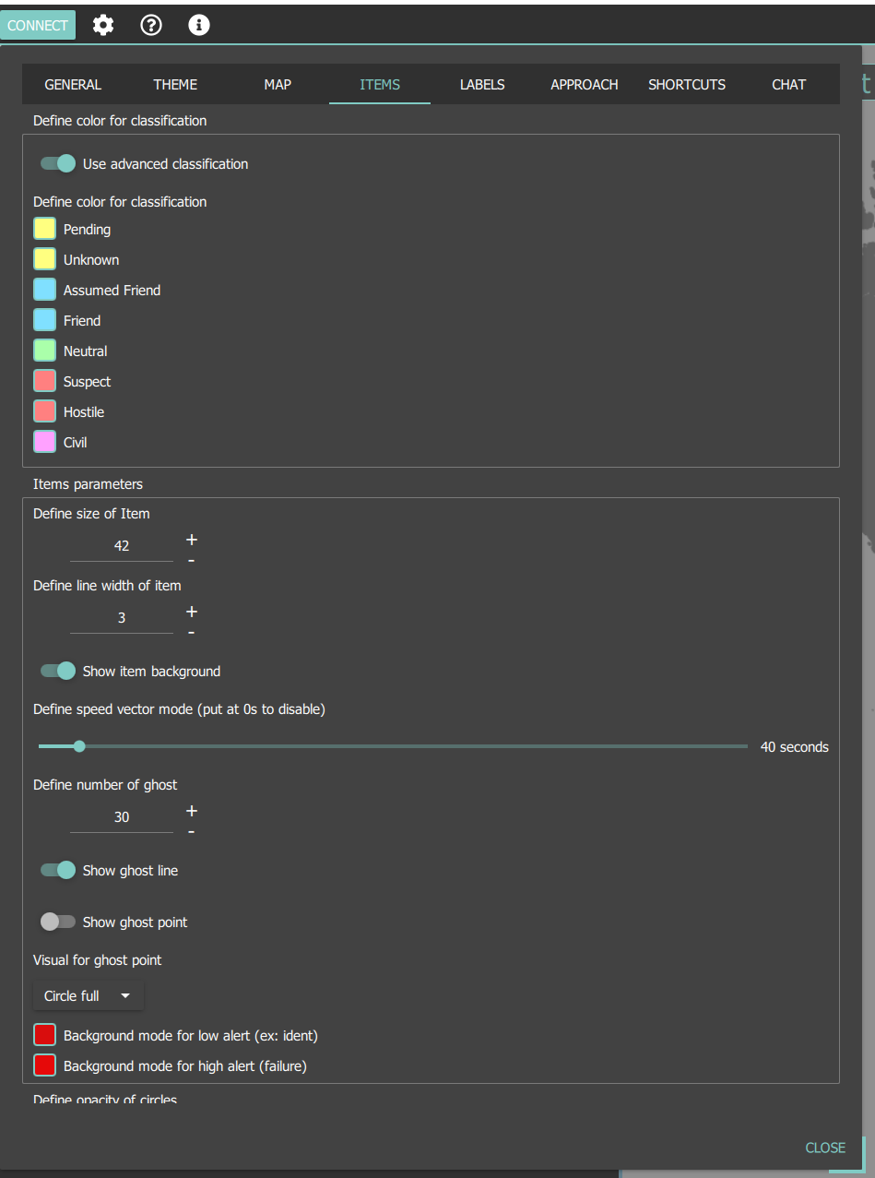The width and height of the screenshot is (875, 1178).
Task: Click the line width field showing 3
Action: click(122, 618)
